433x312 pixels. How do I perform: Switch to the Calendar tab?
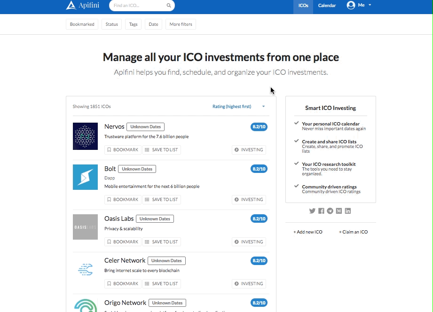tap(327, 6)
